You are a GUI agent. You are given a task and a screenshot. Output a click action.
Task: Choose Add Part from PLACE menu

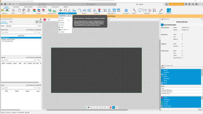(65, 16)
